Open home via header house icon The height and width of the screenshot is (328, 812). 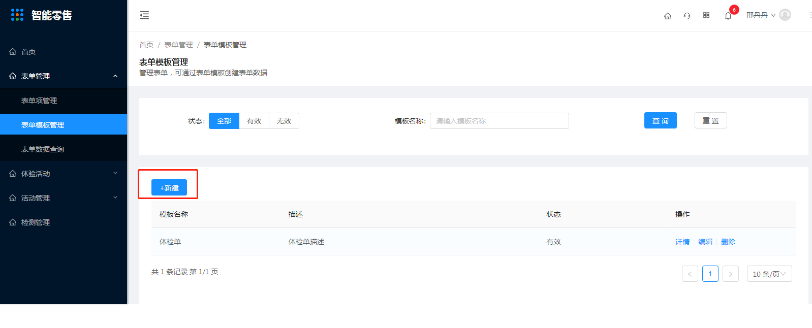tap(668, 16)
